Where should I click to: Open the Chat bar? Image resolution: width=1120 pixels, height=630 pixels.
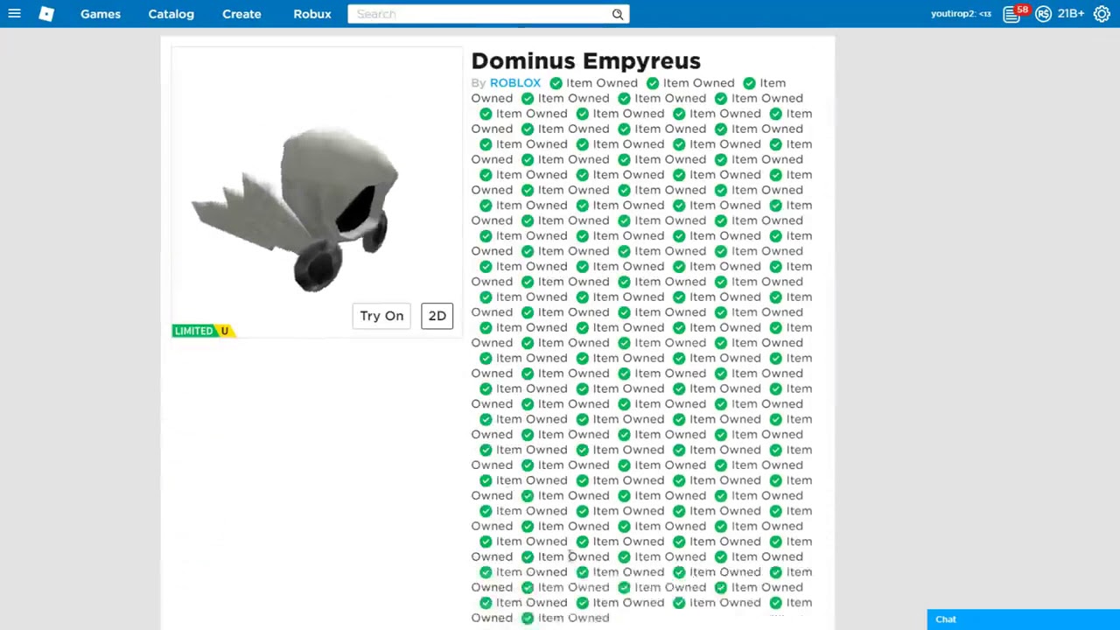(1023, 619)
